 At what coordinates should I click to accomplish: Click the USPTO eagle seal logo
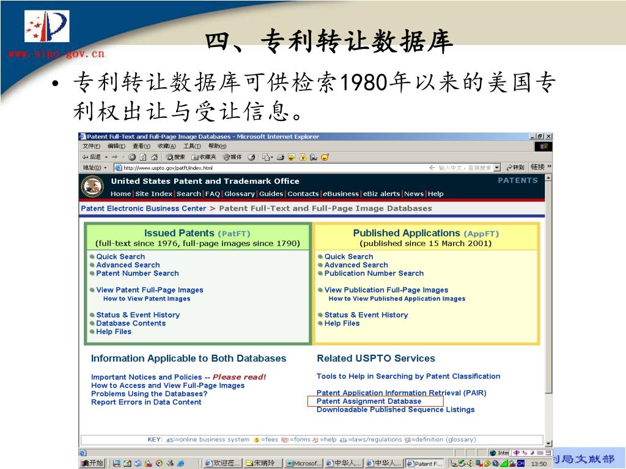pos(93,187)
